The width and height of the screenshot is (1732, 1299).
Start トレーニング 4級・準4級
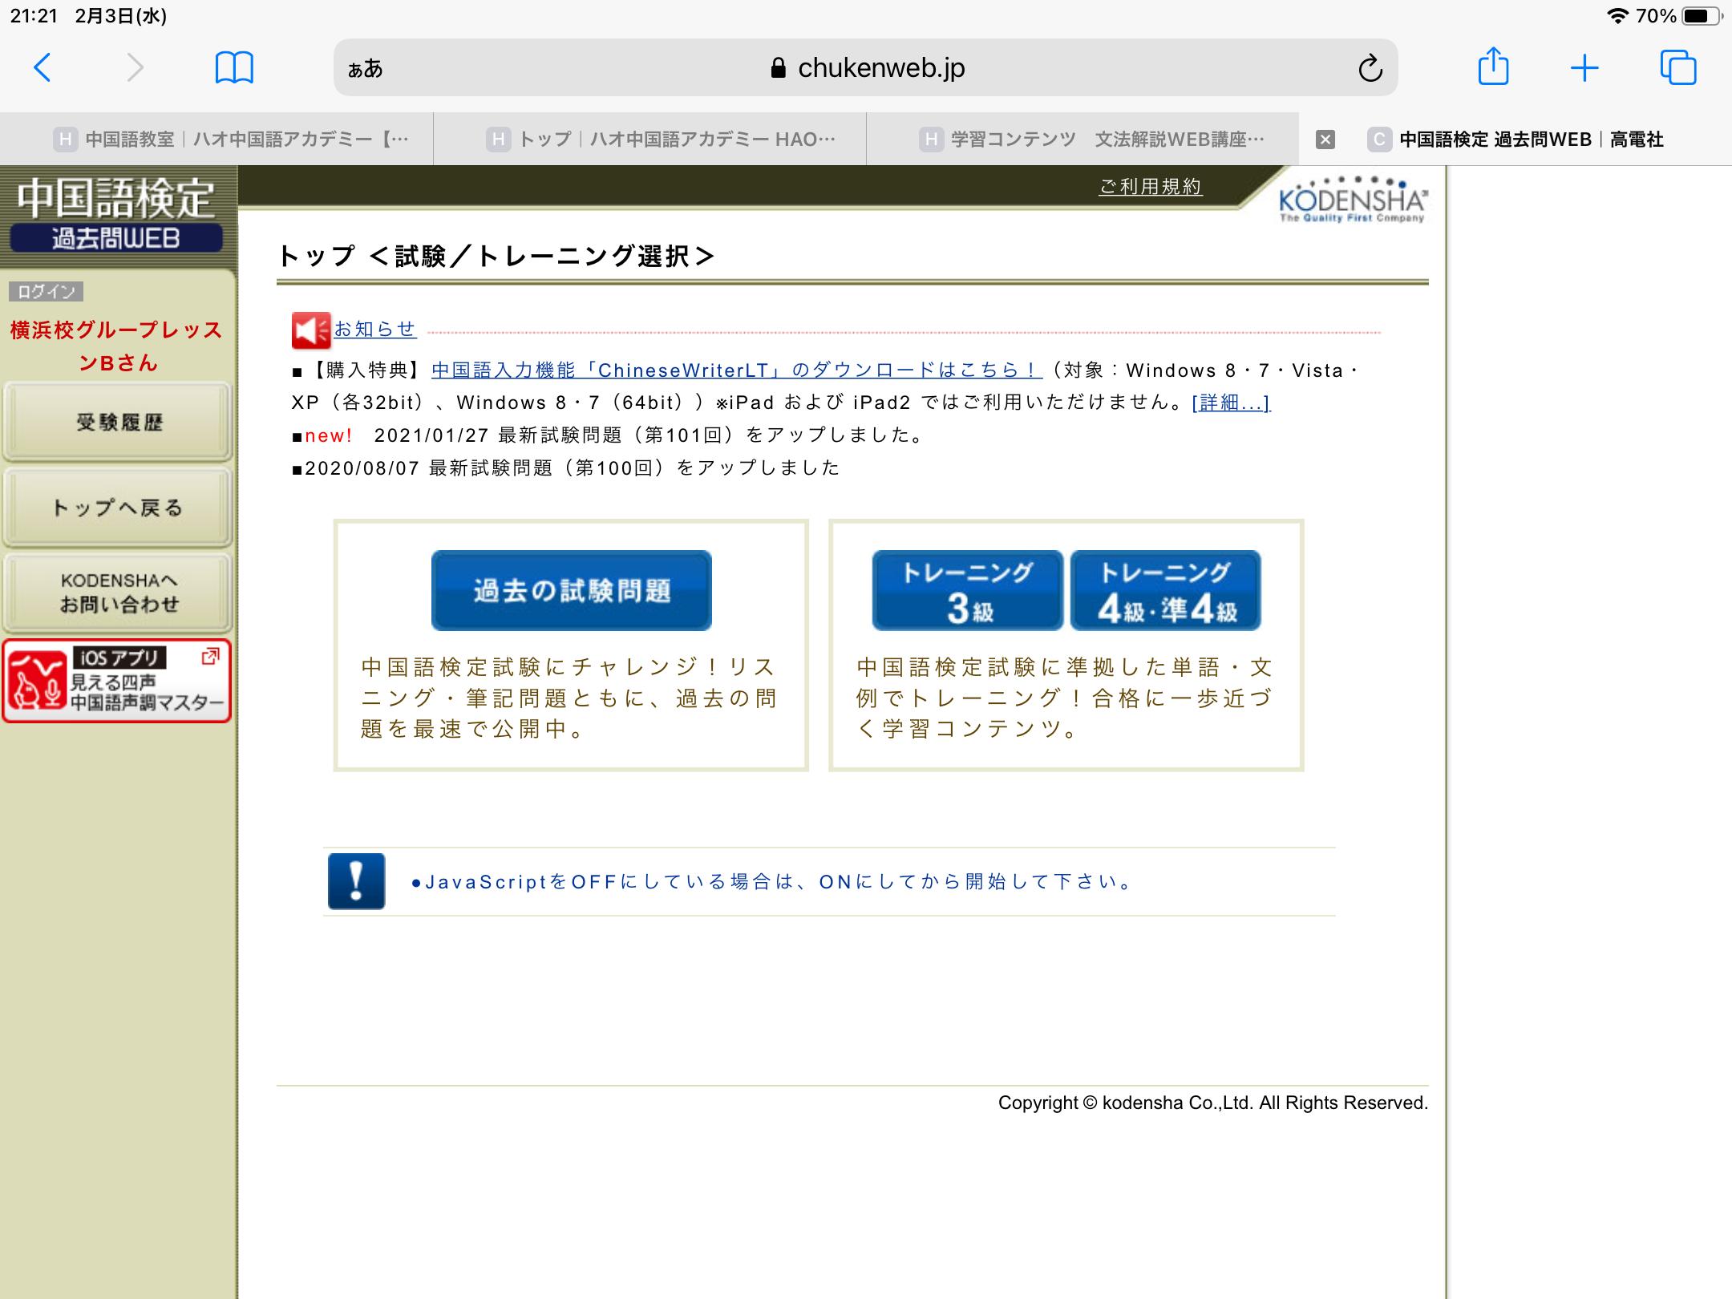[1165, 590]
